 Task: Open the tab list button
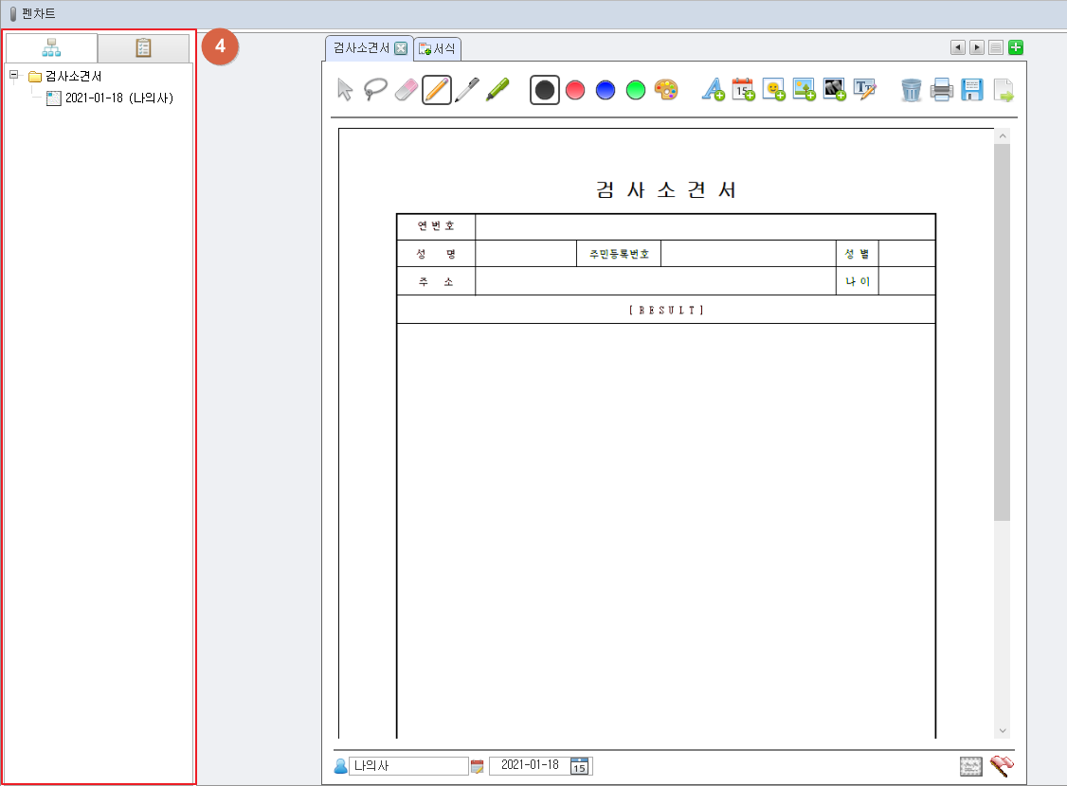pyautogui.click(x=995, y=47)
